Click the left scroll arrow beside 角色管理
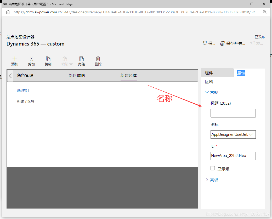This screenshot has width=272, height=219. click(x=10, y=76)
